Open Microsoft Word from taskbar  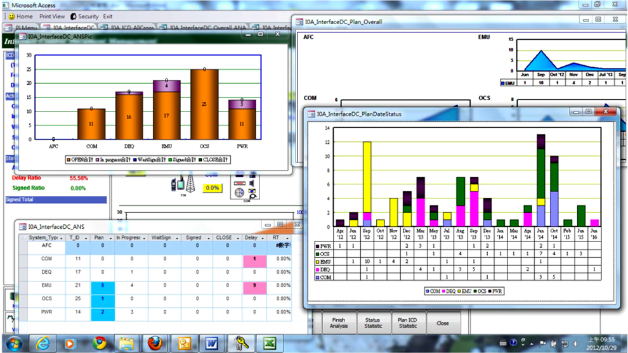(212, 343)
